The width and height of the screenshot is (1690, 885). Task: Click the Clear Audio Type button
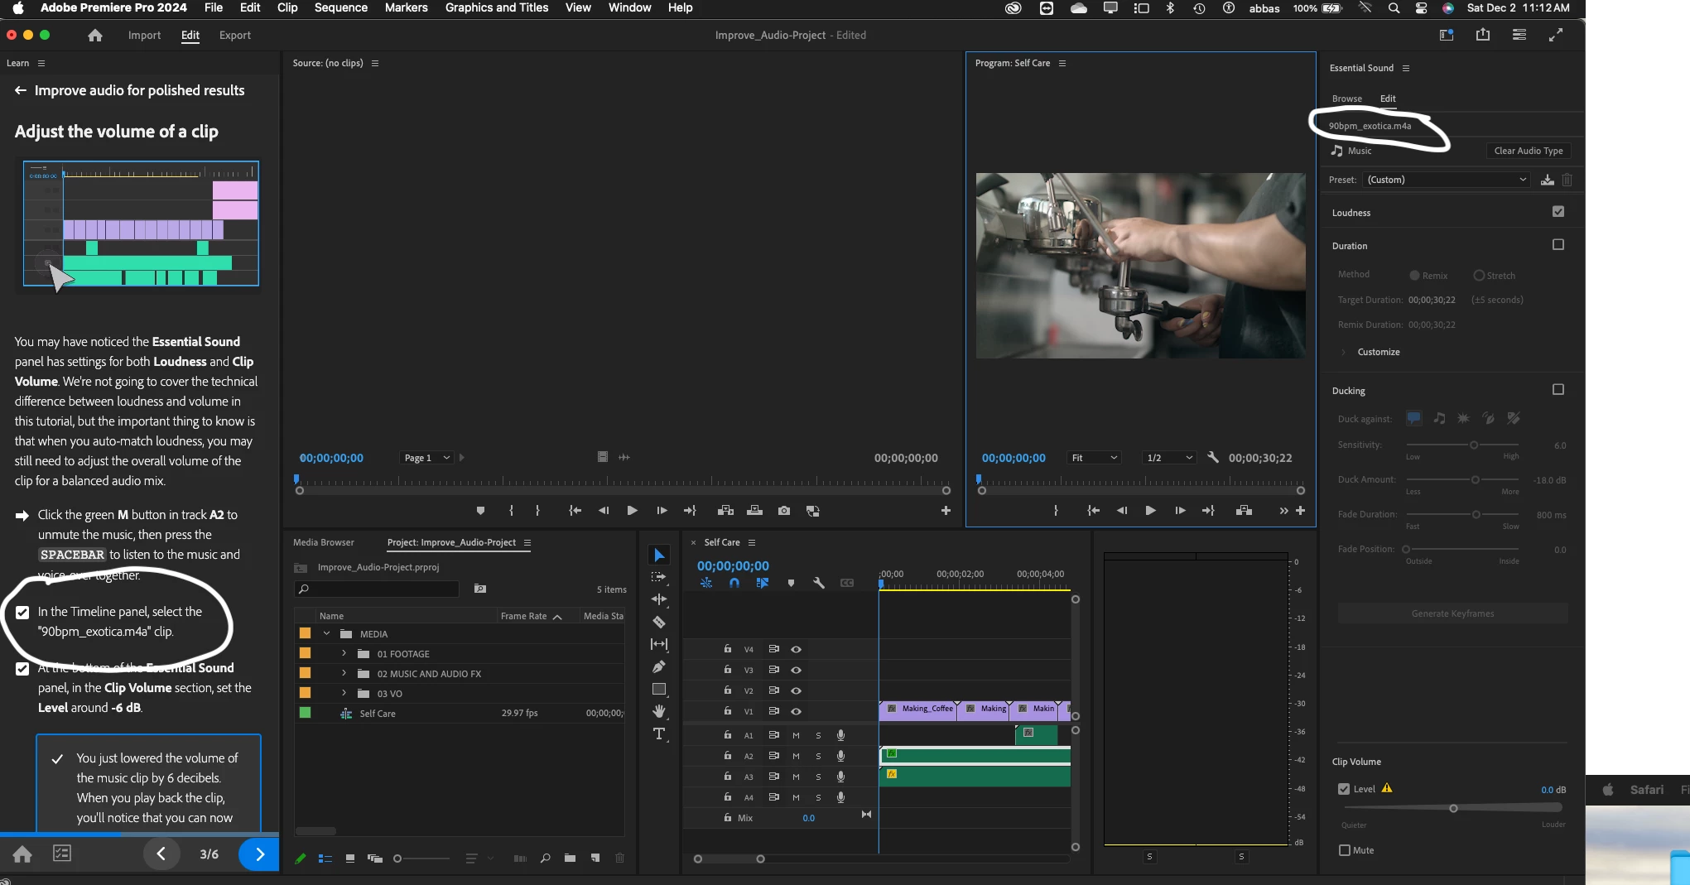coord(1529,151)
